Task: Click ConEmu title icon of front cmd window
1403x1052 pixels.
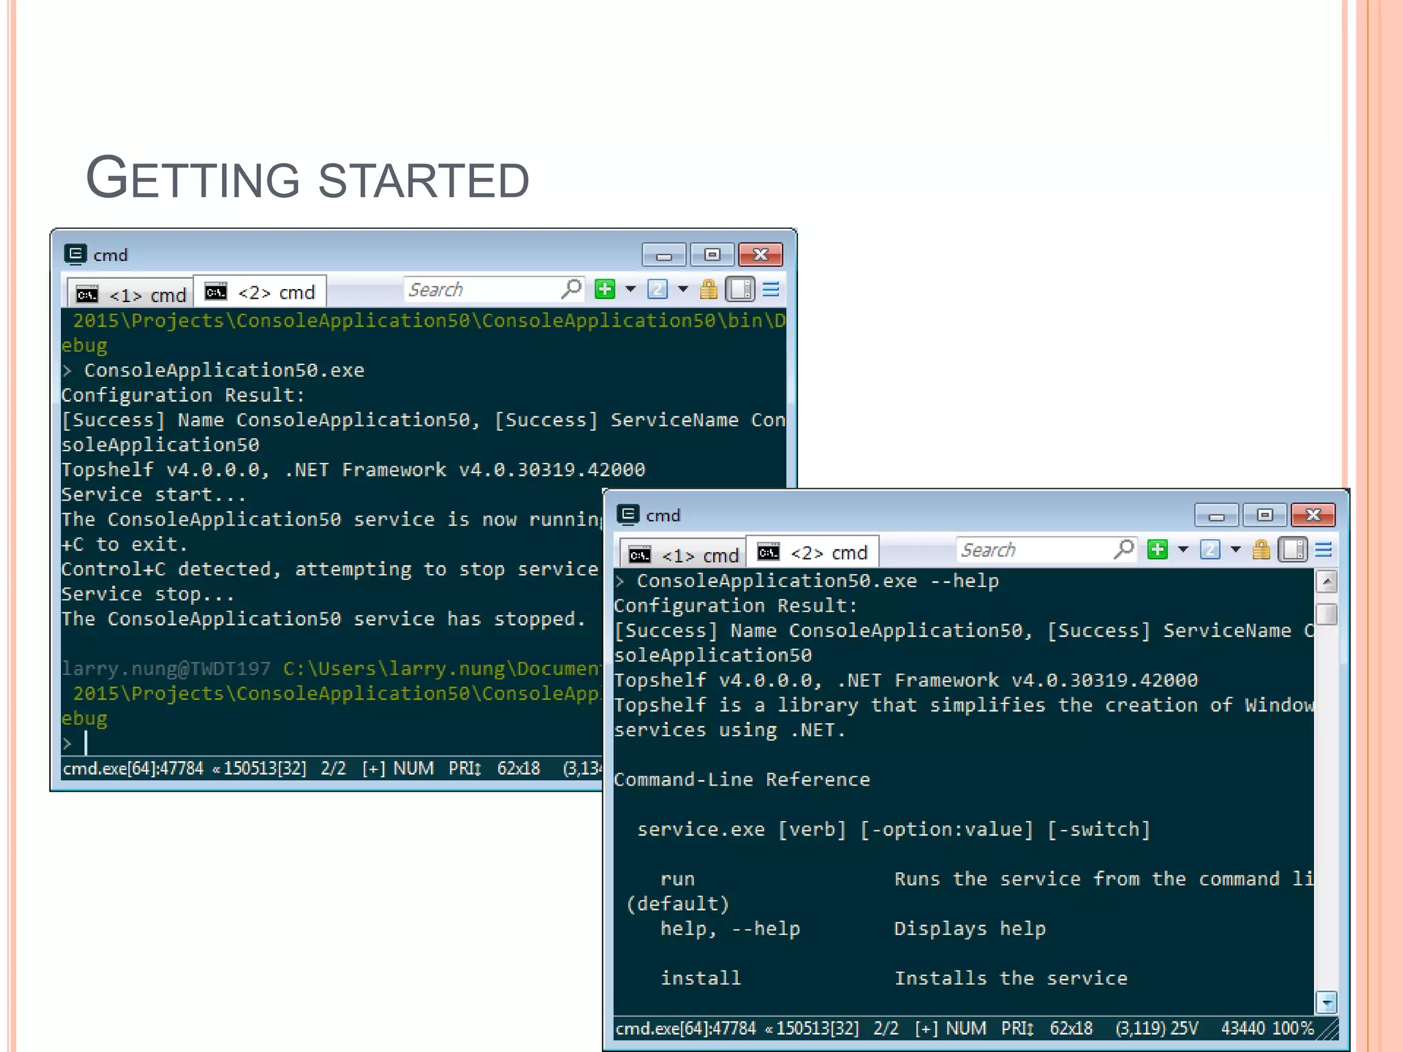Action: click(x=628, y=514)
